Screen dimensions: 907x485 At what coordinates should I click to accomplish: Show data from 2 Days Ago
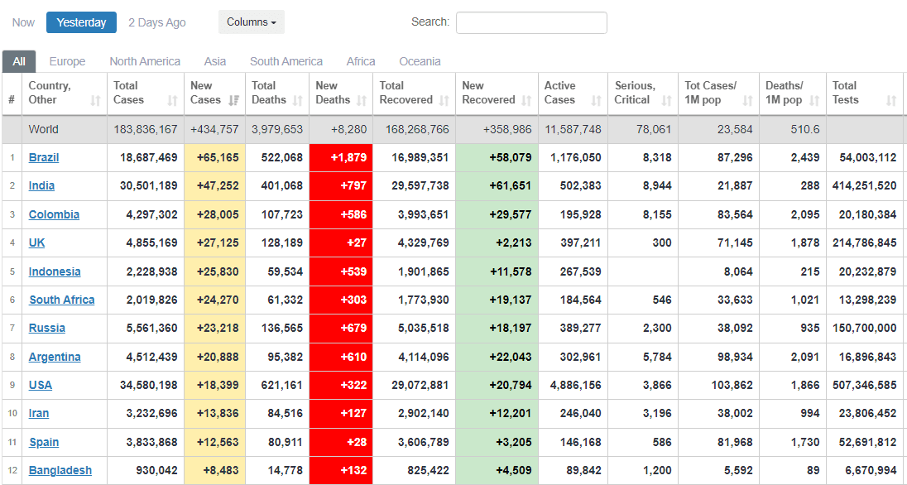point(157,22)
